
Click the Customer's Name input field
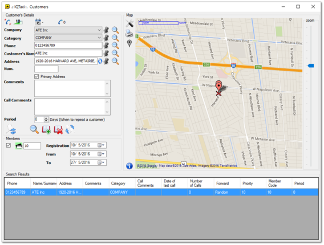coord(68,53)
